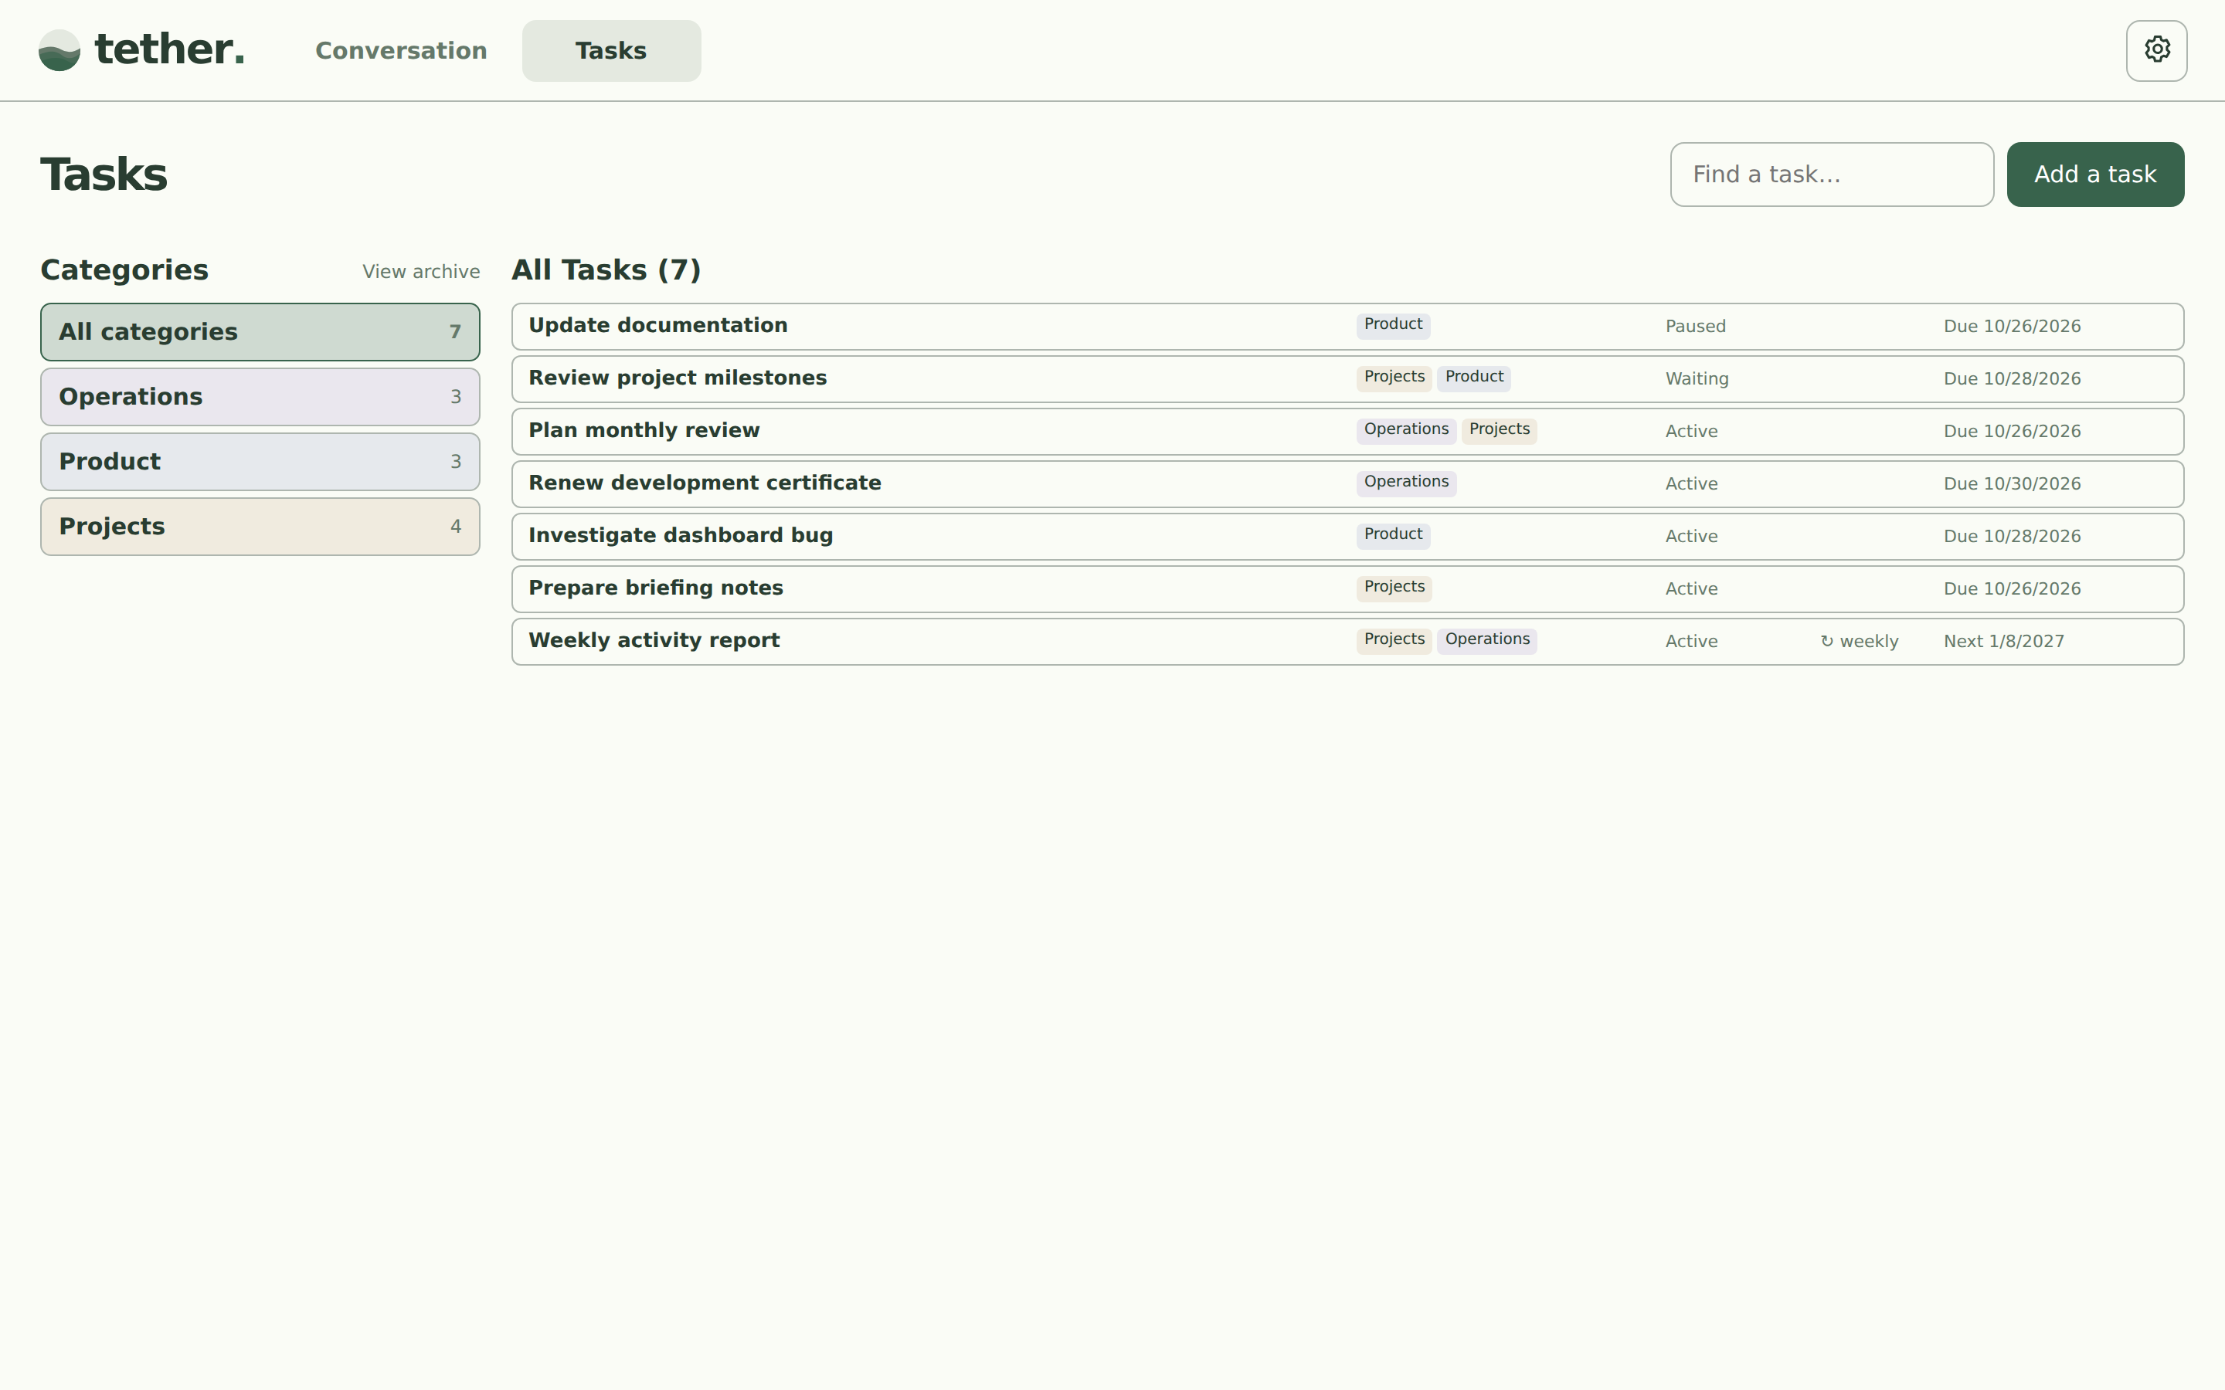Click the tether logo icon

pos(59,50)
